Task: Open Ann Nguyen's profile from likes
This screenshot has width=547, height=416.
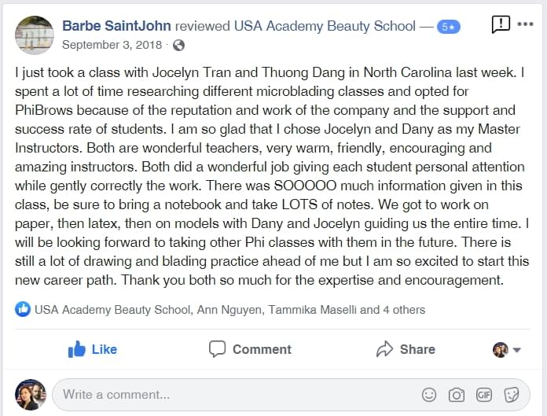Action: [x=229, y=310]
